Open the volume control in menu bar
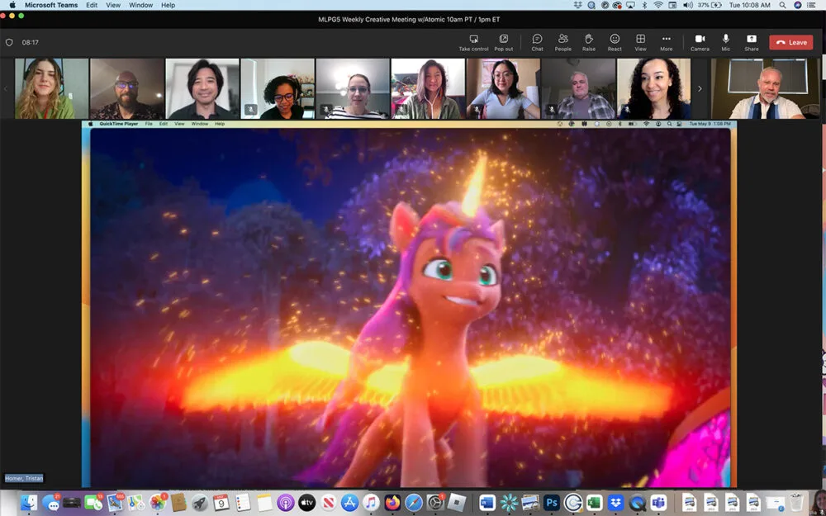This screenshot has height=516, width=826. (x=687, y=5)
